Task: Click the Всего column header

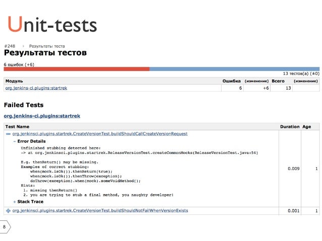Action: click(x=278, y=81)
